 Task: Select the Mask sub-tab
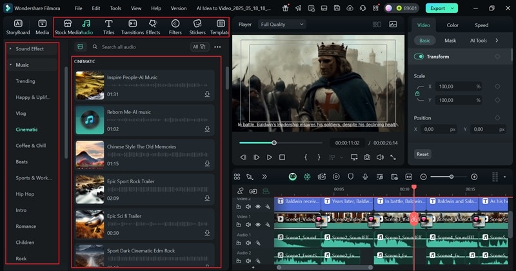pos(450,41)
